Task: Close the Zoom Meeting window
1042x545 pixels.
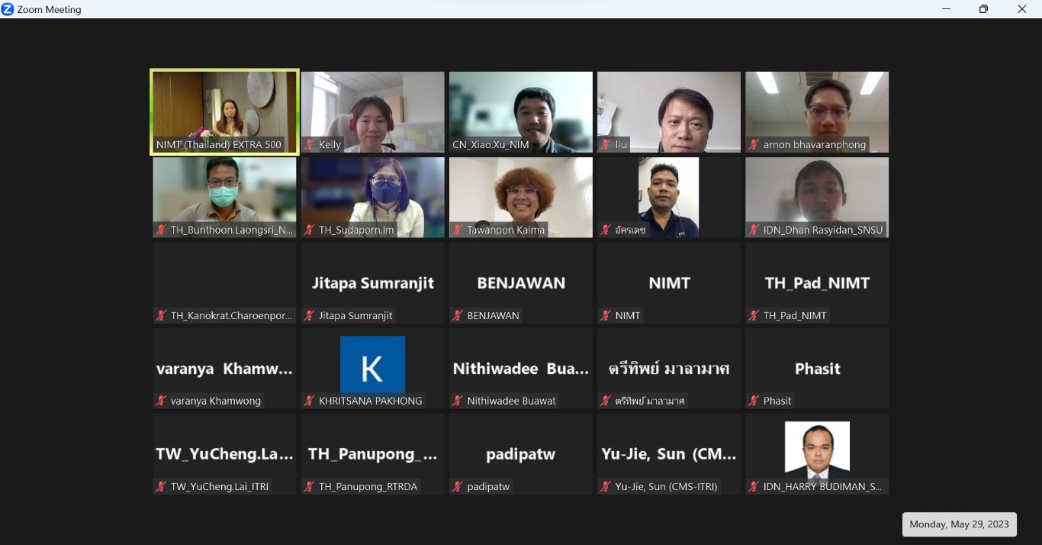Action: (x=1021, y=9)
